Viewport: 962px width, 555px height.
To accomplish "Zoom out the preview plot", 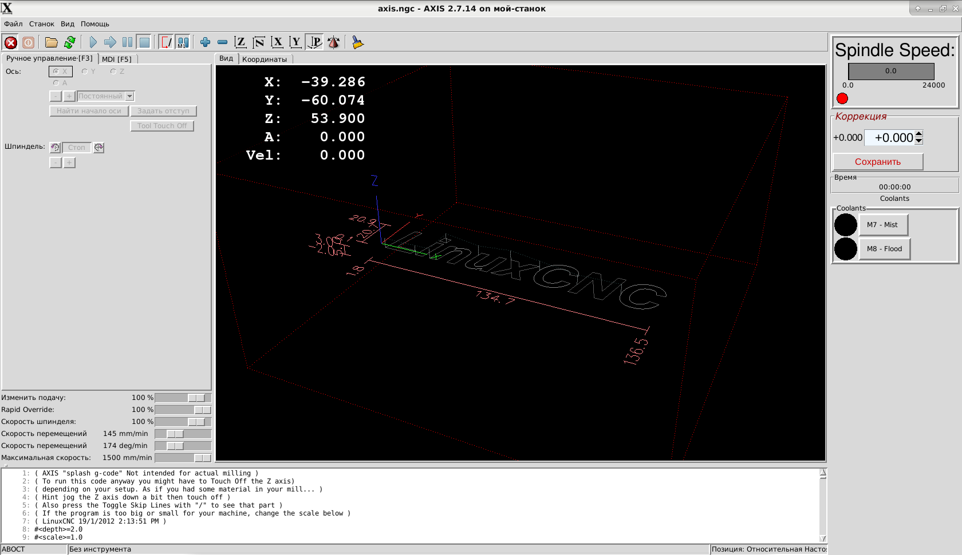I will (223, 42).
